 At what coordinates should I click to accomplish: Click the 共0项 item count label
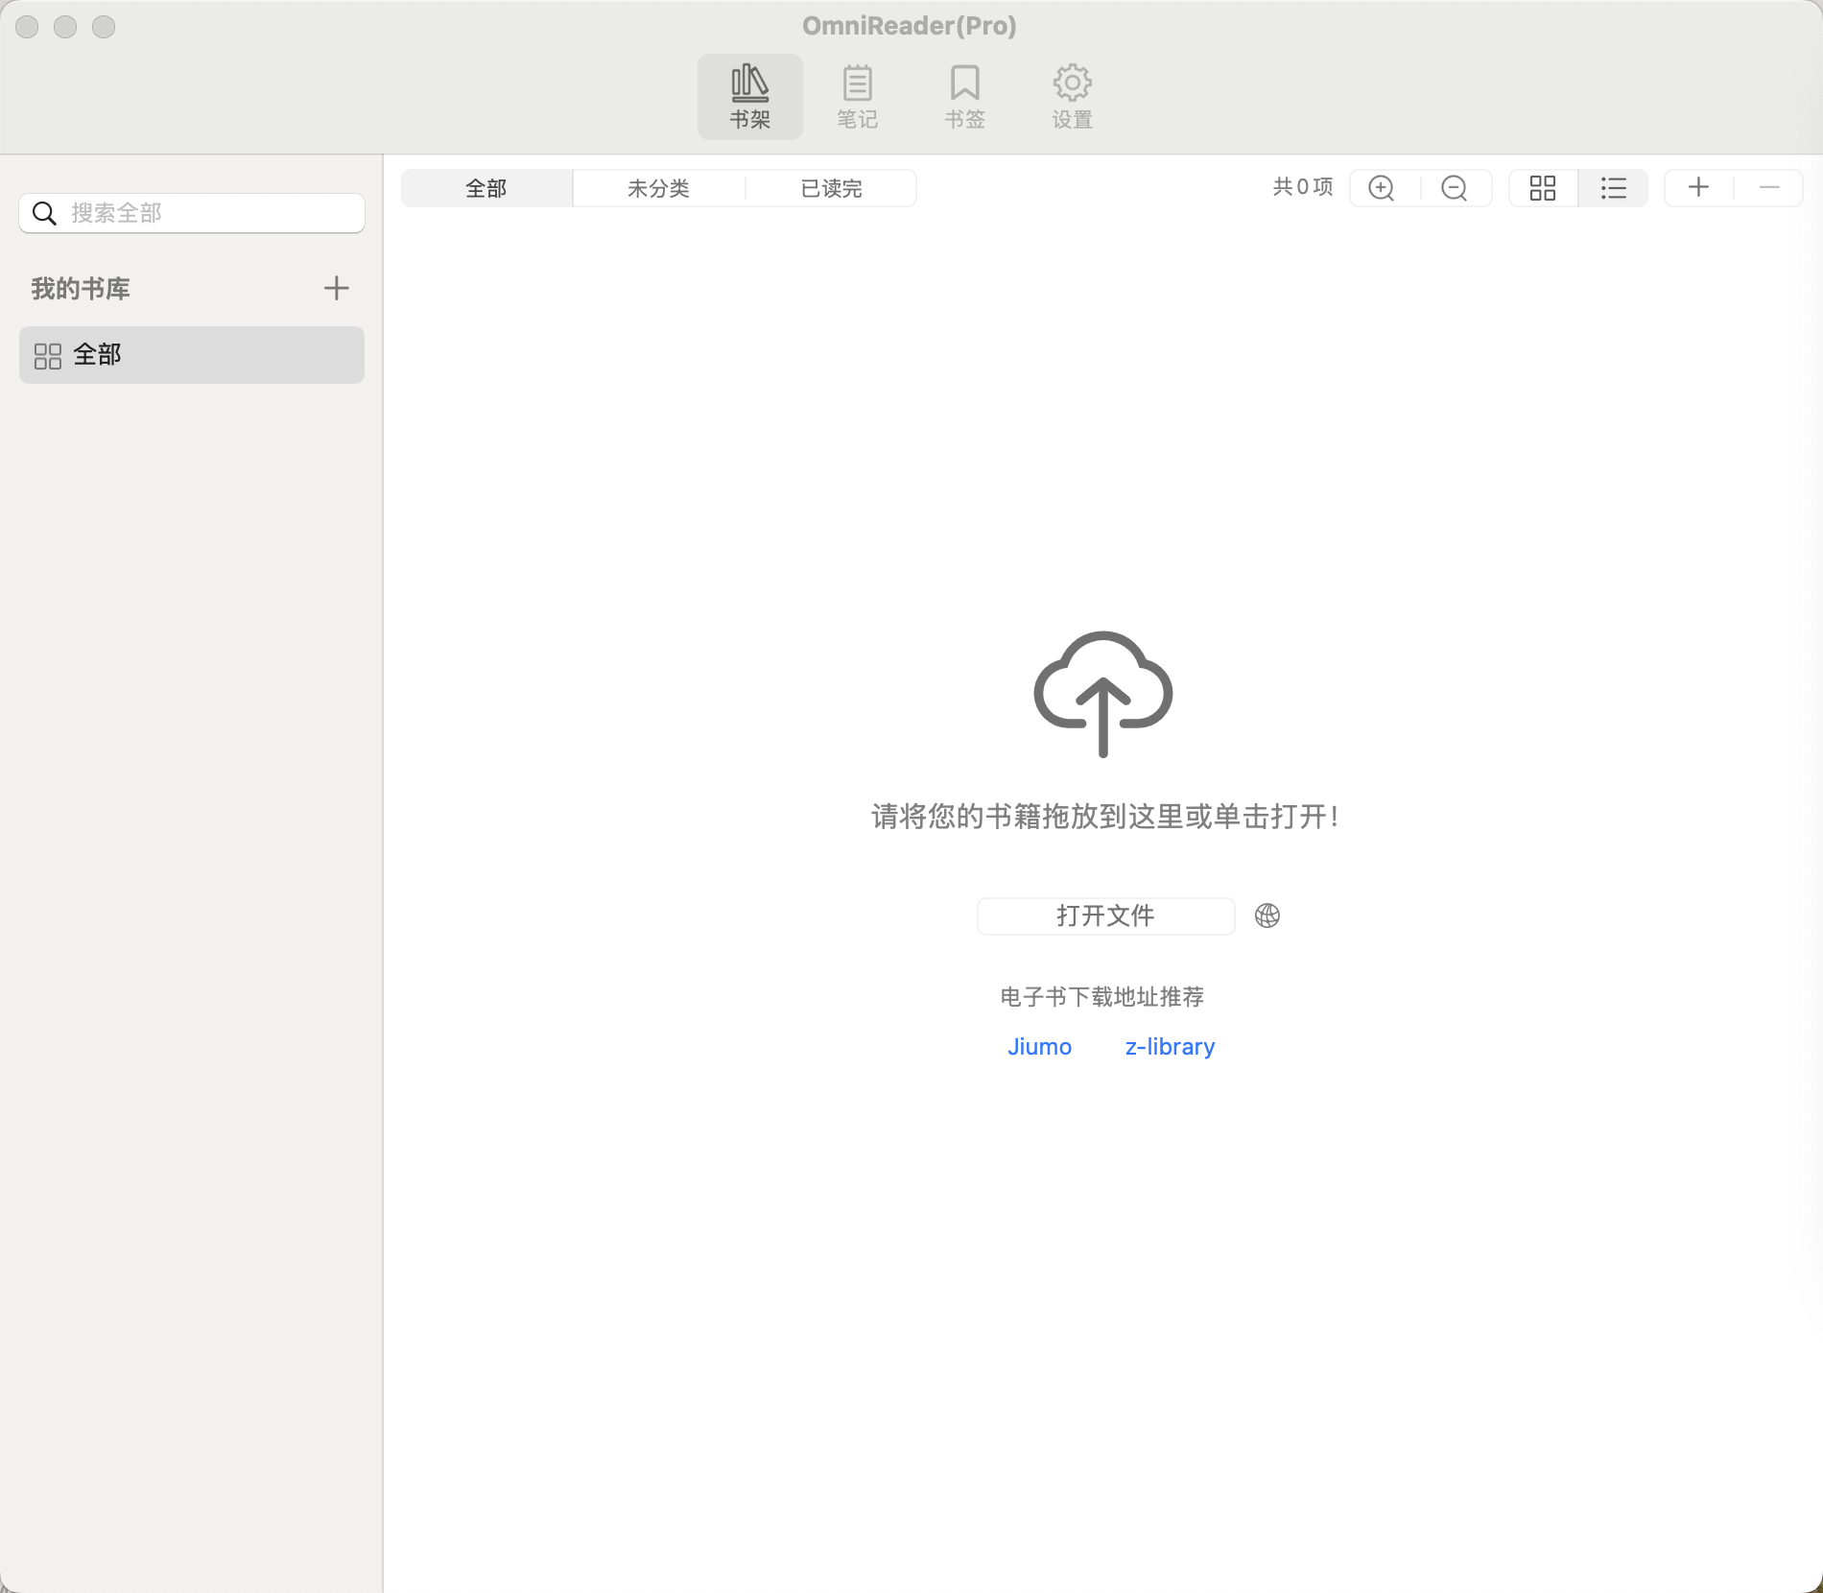click(x=1303, y=187)
